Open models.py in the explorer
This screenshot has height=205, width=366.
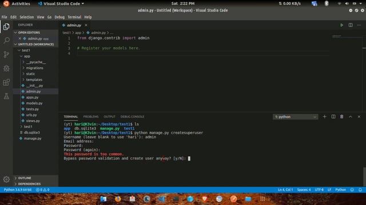[x=35, y=103]
